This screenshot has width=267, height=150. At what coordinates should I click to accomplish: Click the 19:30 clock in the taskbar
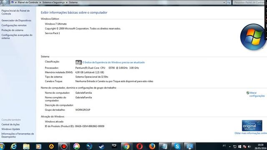click(260, 145)
